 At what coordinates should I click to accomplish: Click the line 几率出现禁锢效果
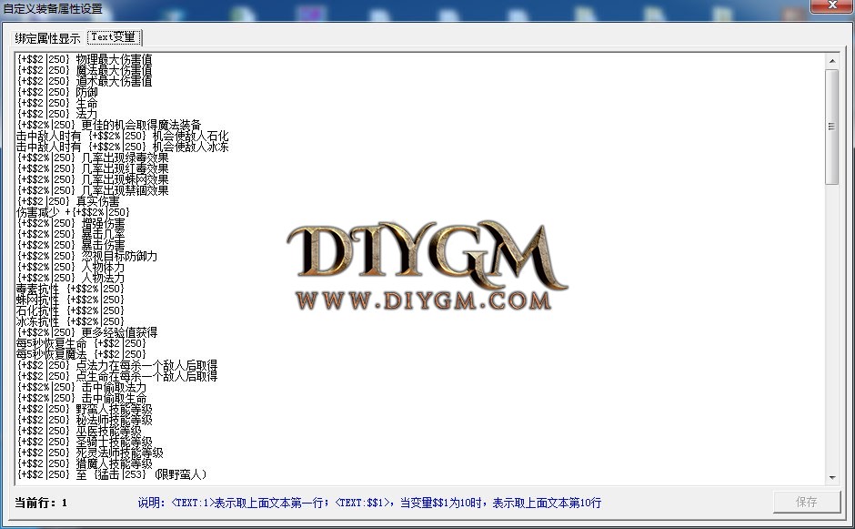[x=93, y=190]
